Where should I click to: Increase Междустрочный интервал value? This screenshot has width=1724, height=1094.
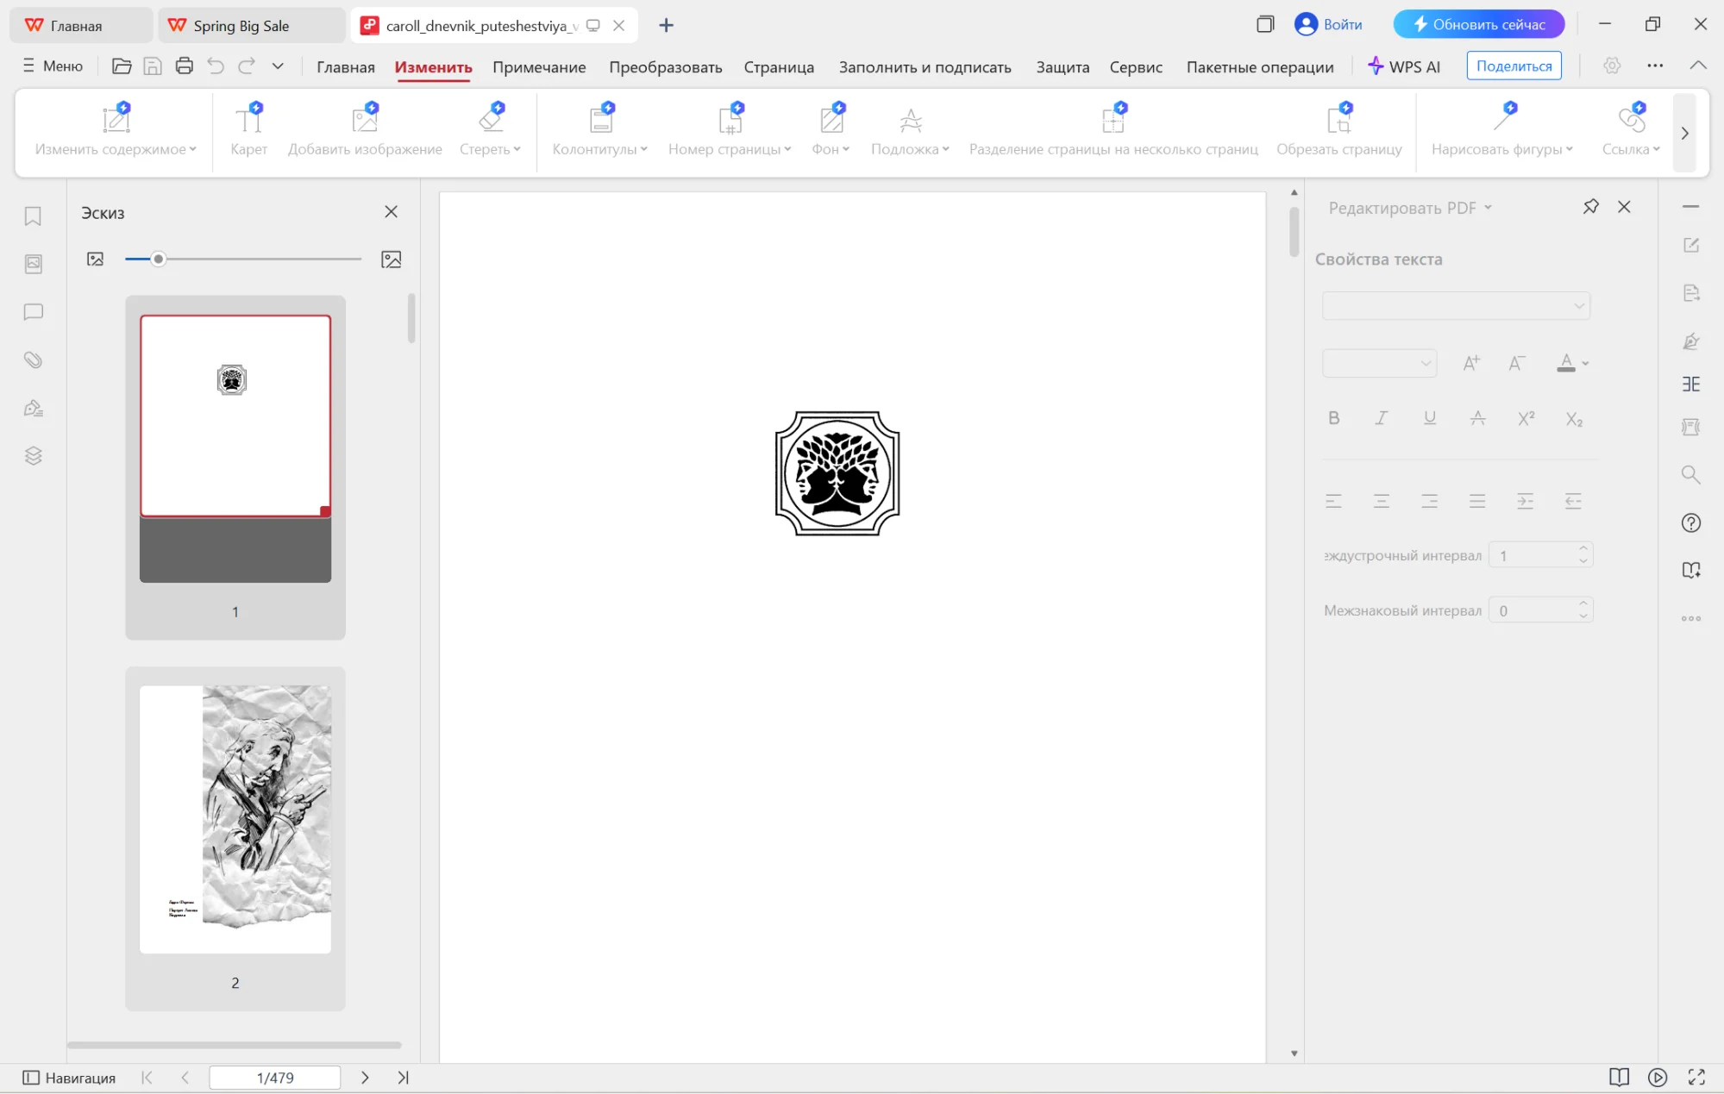pos(1583,548)
